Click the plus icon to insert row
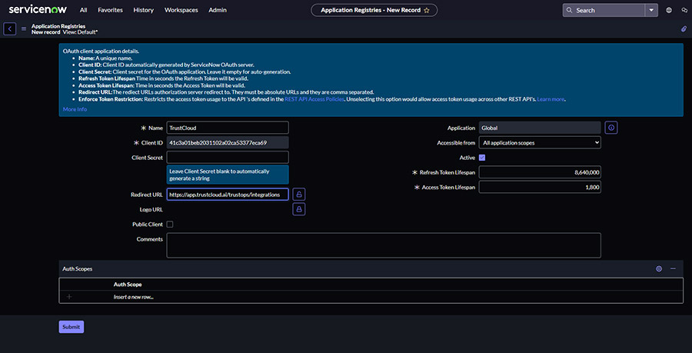 point(69,297)
